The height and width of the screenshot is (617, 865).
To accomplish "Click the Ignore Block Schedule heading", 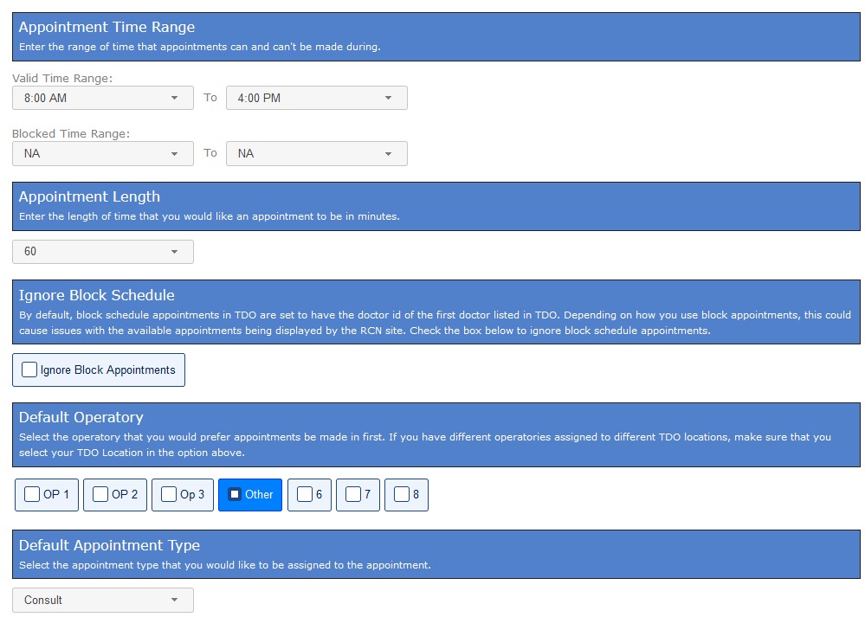I will [96, 295].
